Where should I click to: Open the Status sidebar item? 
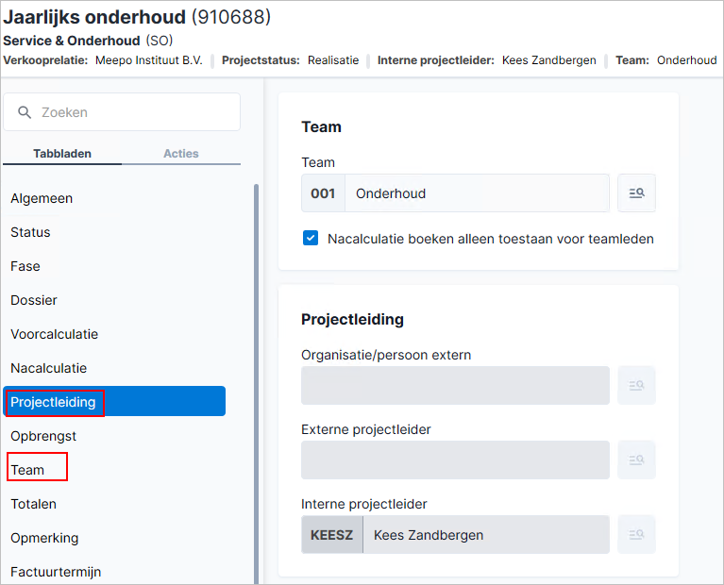click(30, 232)
